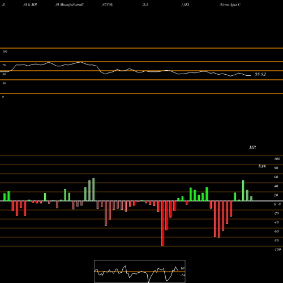Click the MR axis label 80
Image resolution: width=283 pixels, height=283 pixels.
[276, 168]
